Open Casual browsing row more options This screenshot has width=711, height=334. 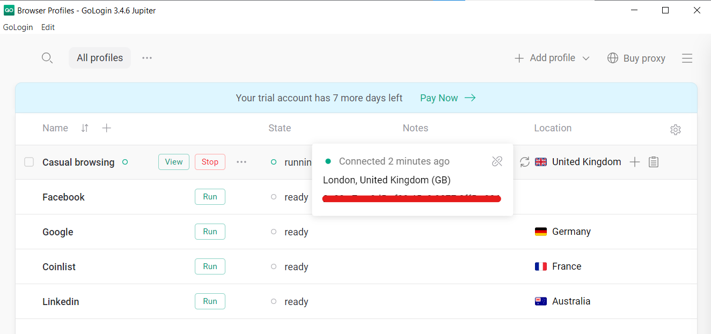[x=241, y=162]
